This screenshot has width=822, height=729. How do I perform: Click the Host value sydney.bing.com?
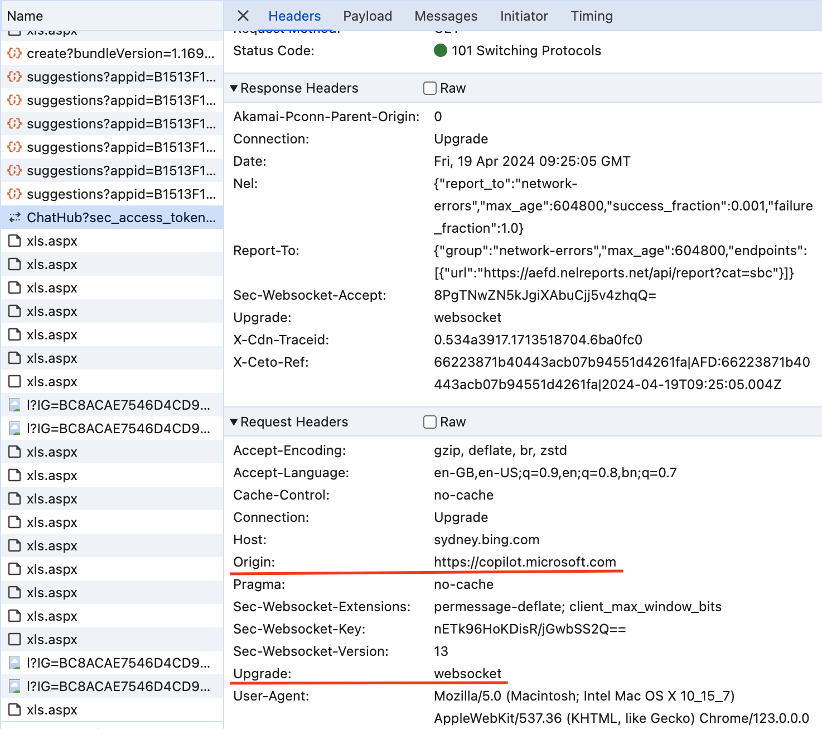(487, 540)
